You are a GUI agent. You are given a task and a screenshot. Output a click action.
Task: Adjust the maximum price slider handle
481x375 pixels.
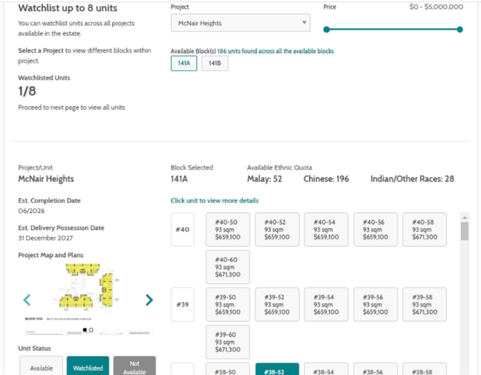tap(460, 29)
